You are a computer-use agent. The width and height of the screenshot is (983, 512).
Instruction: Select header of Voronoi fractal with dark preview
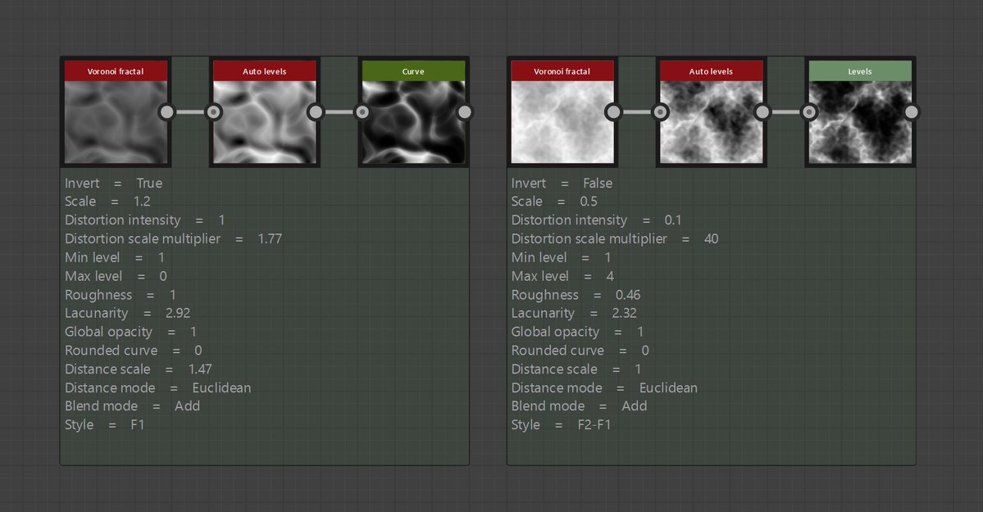click(x=116, y=70)
